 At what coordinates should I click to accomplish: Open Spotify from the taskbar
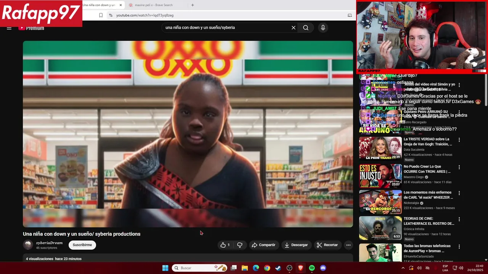pos(312,268)
